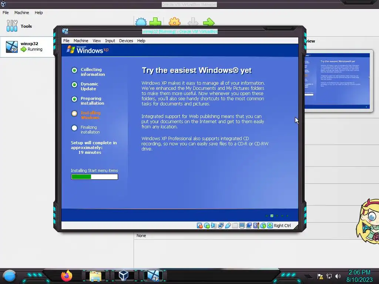Switch to VirtualBox Manager taskbar icon
Screen dimensions: 379x284
pos(124,276)
